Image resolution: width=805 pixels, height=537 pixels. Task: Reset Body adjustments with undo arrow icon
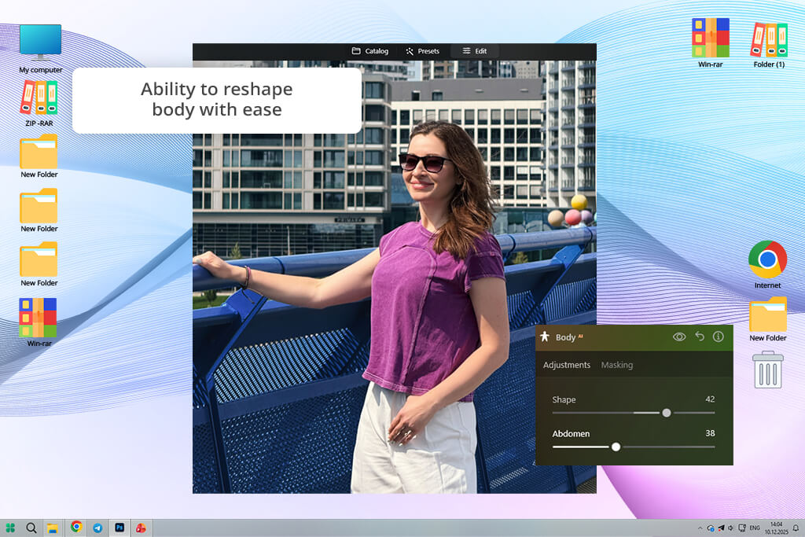[700, 337]
